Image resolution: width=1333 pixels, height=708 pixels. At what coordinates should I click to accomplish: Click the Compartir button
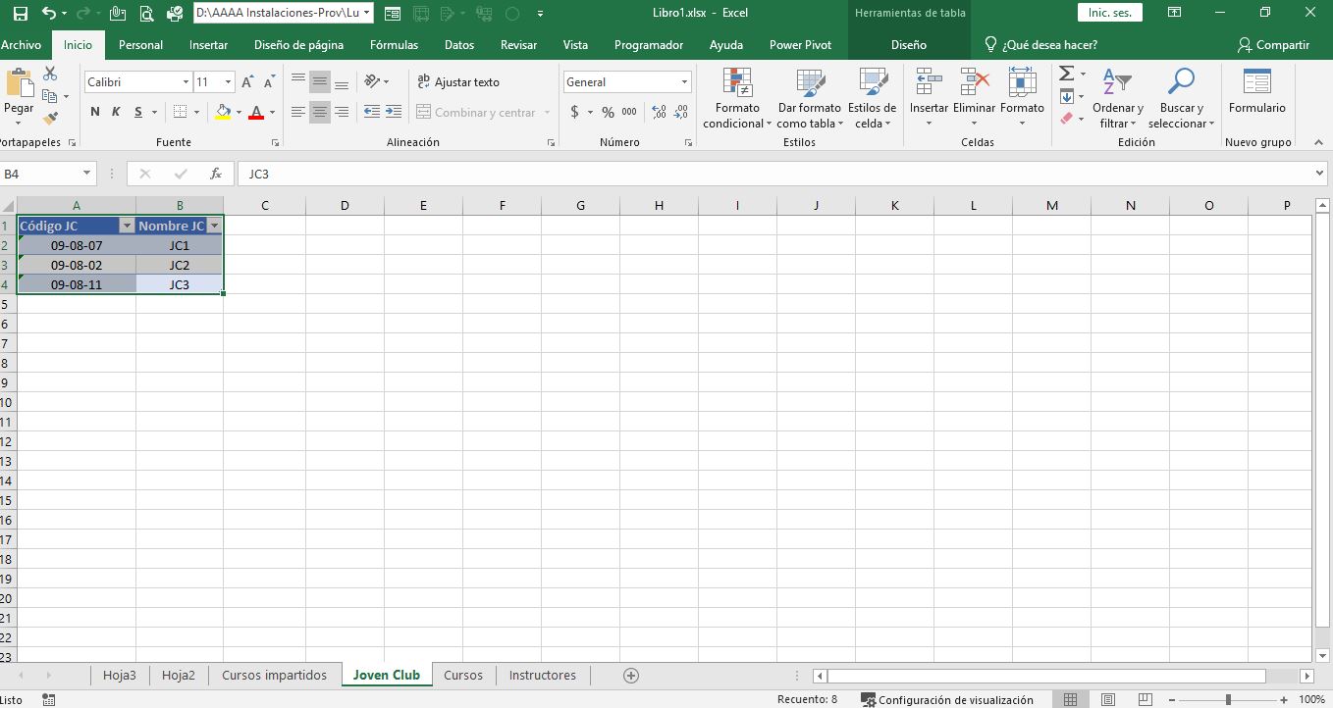1273,45
